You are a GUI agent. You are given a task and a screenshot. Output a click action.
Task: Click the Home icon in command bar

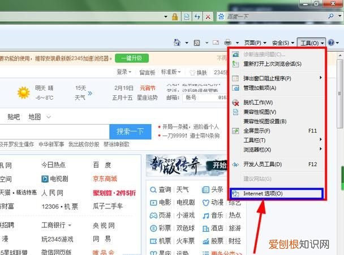[x=177, y=42]
